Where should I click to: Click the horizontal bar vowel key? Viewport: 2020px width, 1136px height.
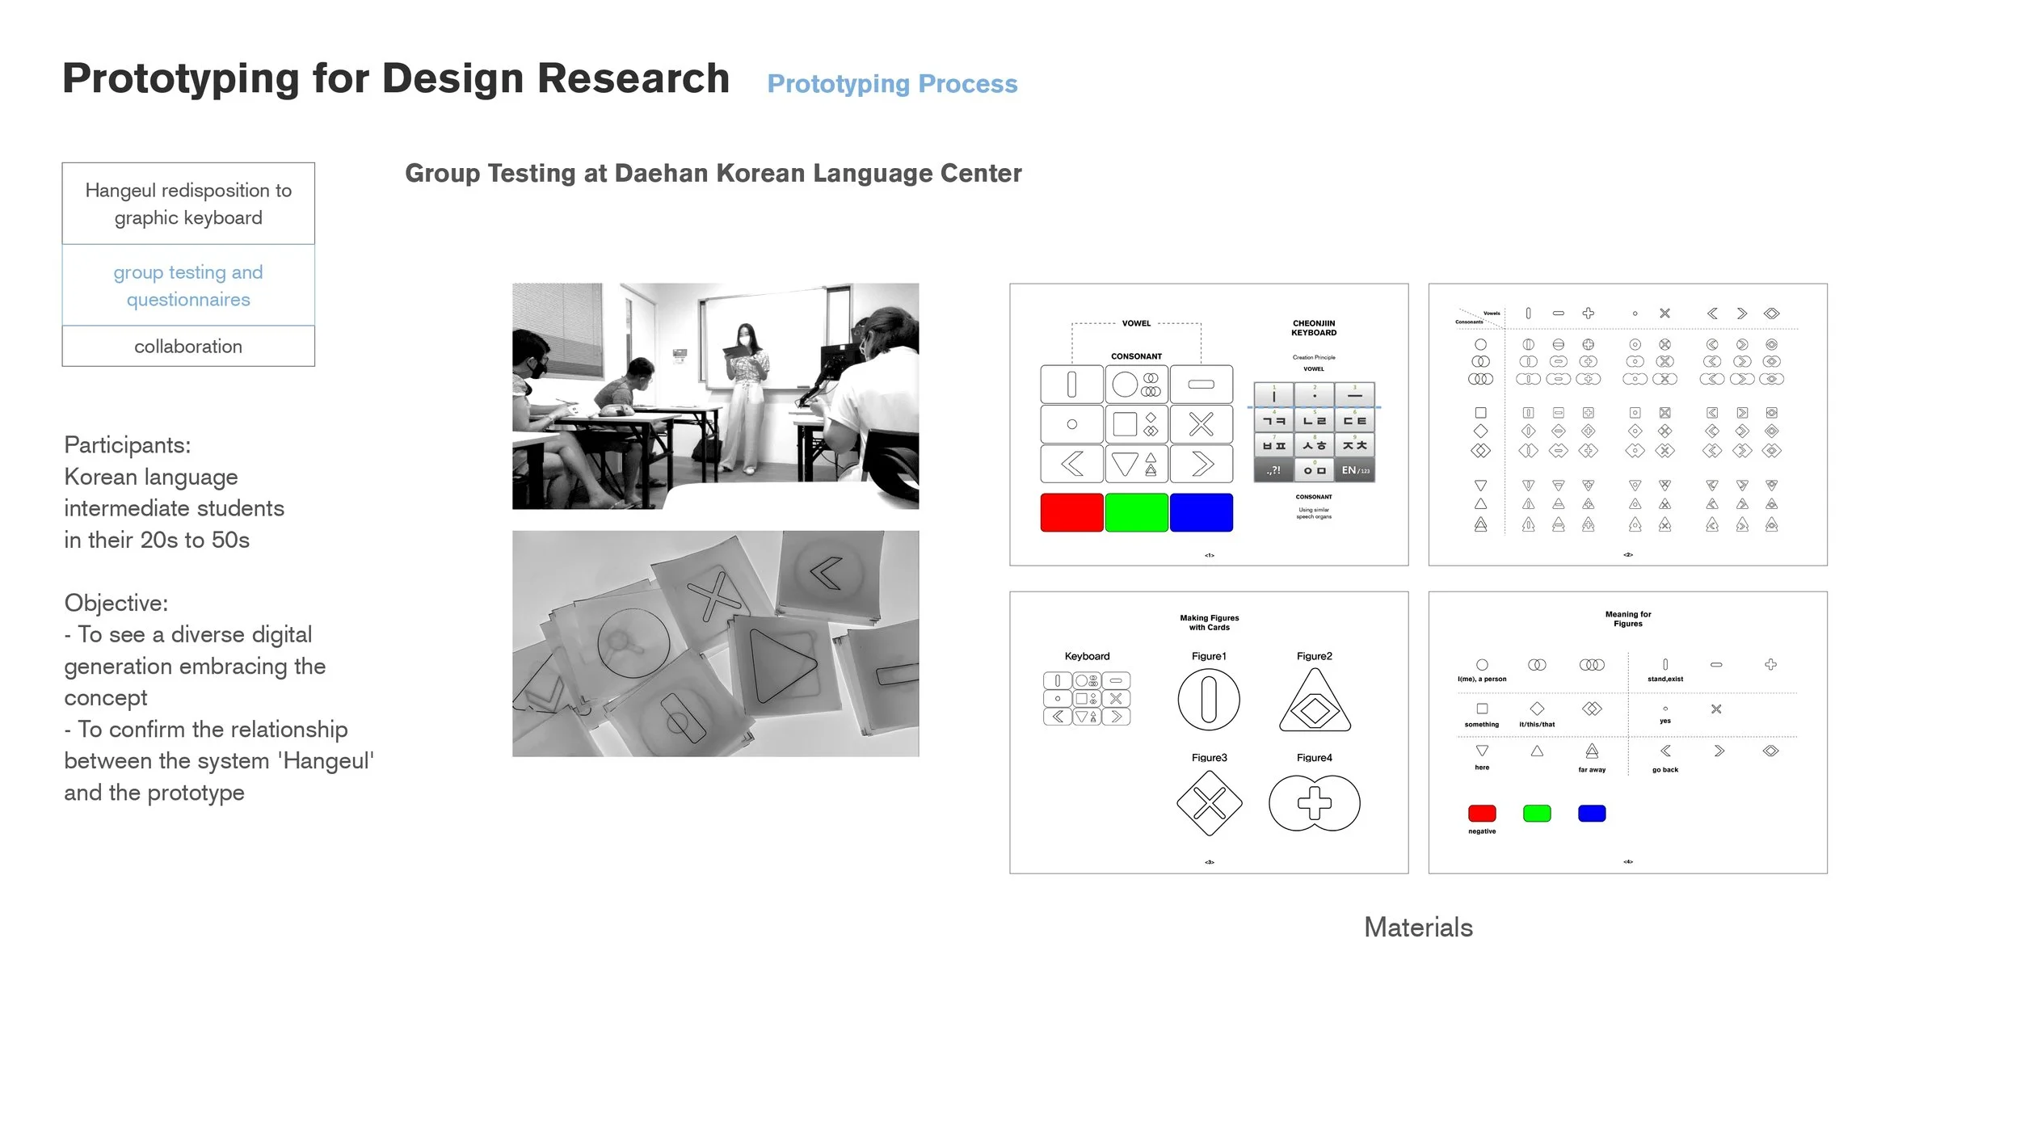(x=1201, y=385)
